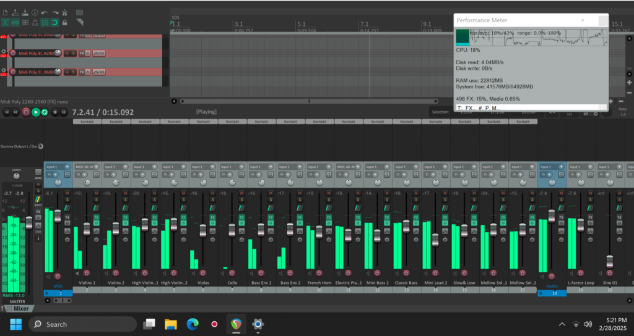634x336 pixels.
Task: Open Kontakt FX slot above Violins 1
Action: [87, 122]
